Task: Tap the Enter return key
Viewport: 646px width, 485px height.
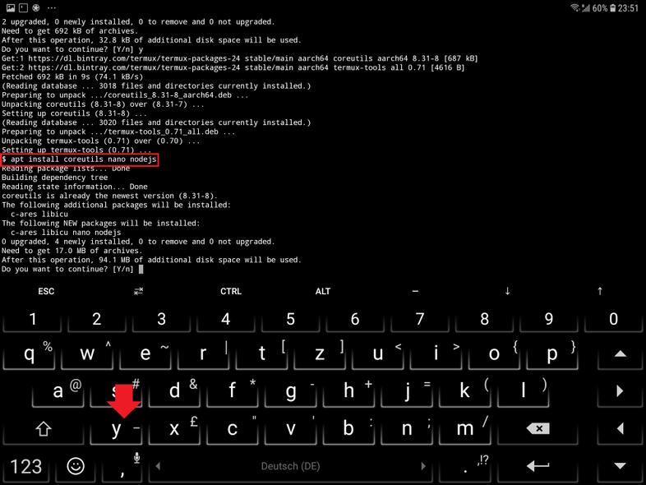Action: point(538,466)
